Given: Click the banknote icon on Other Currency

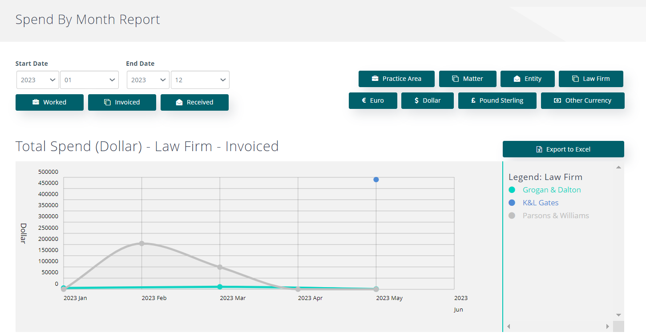Looking at the screenshot, I should (x=557, y=100).
